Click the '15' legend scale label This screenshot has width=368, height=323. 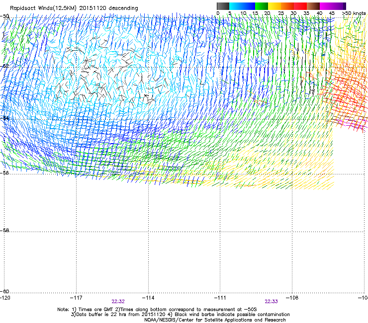[x=255, y=13]
